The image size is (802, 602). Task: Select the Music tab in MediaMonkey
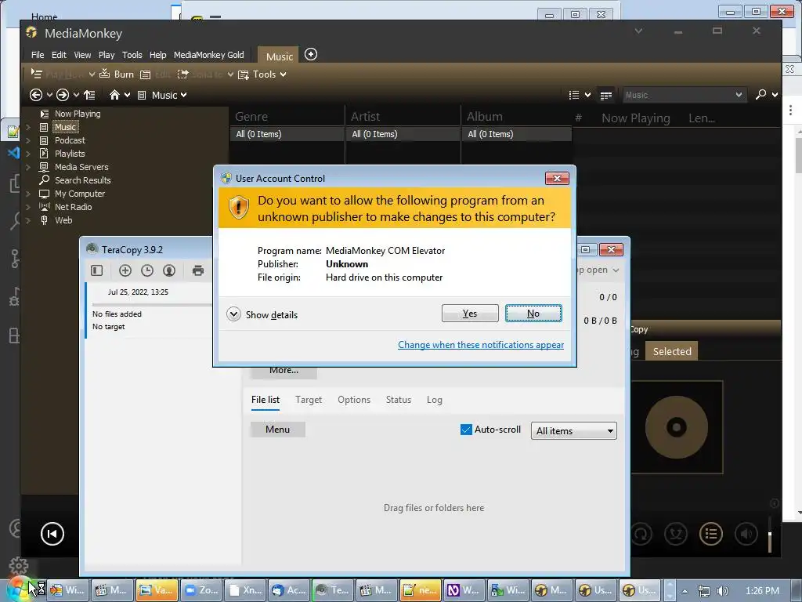coord(280,56)
